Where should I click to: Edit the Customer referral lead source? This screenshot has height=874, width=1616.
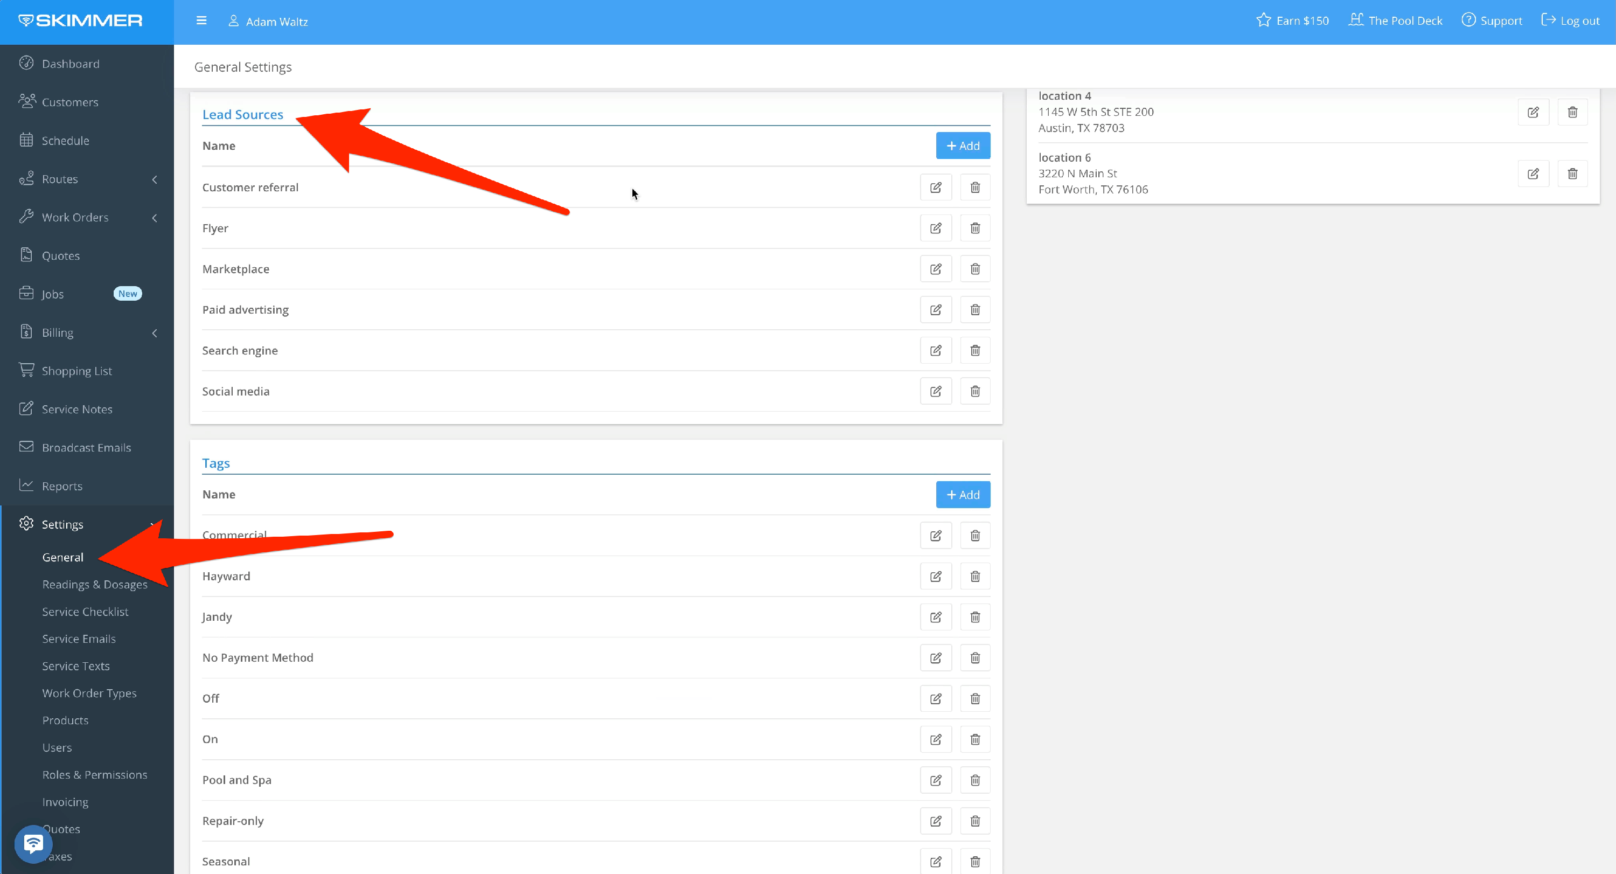(x=935, y=188)
